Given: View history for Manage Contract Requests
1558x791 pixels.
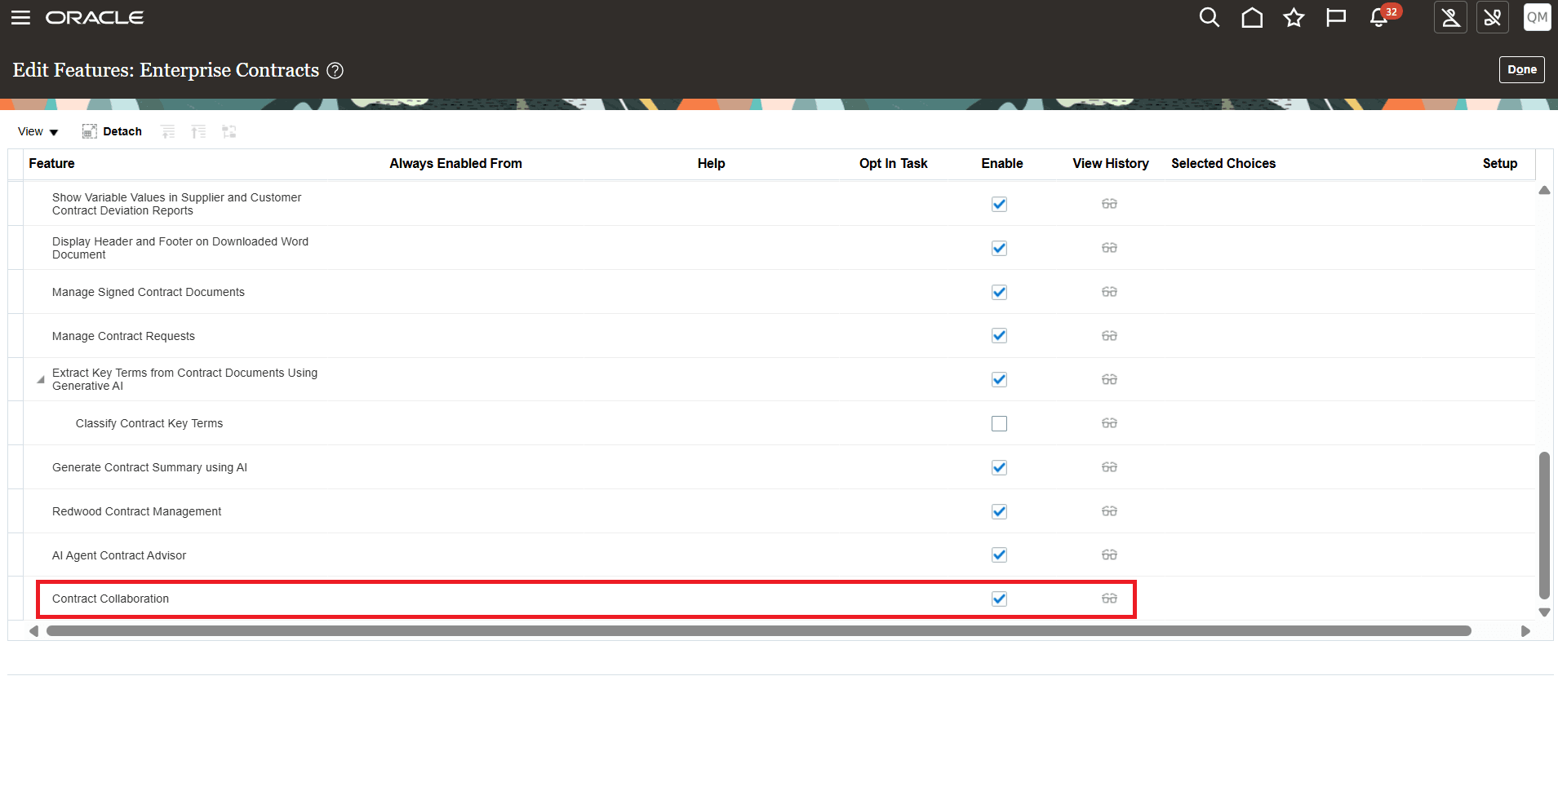Looking at the screenshot, I should tap(1109, 336).
